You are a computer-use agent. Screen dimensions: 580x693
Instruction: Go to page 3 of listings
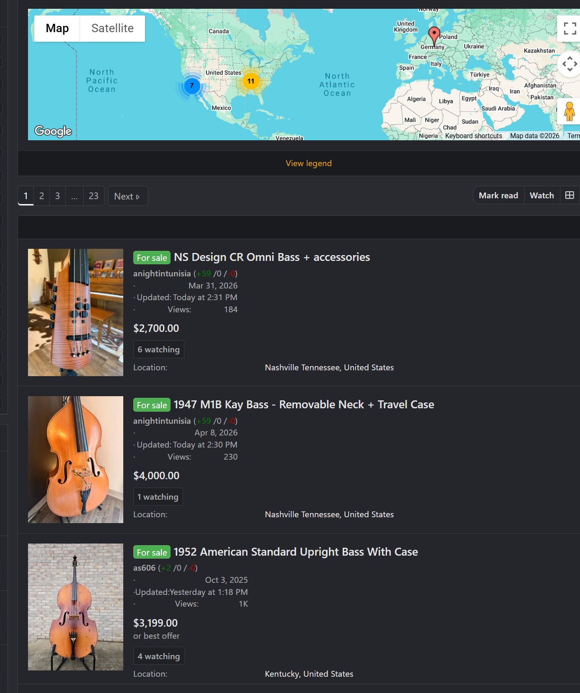(x=58, y=196)
